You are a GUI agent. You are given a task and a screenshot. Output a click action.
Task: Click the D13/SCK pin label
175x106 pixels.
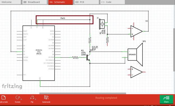point(51,69)
